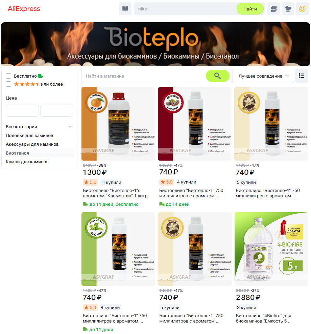Viewport: 311px width, 334px height.
Task: Focus the Найти в магазине search field
Action: tap(144, 76)
